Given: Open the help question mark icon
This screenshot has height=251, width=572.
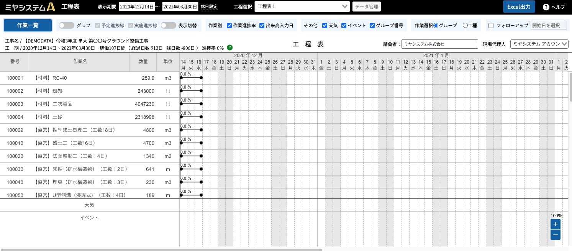Looking at the screenshot, I should pos(546,7).
